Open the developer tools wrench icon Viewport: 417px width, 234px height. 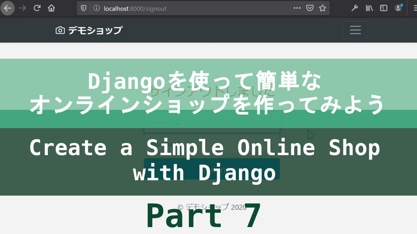(354, 8)
